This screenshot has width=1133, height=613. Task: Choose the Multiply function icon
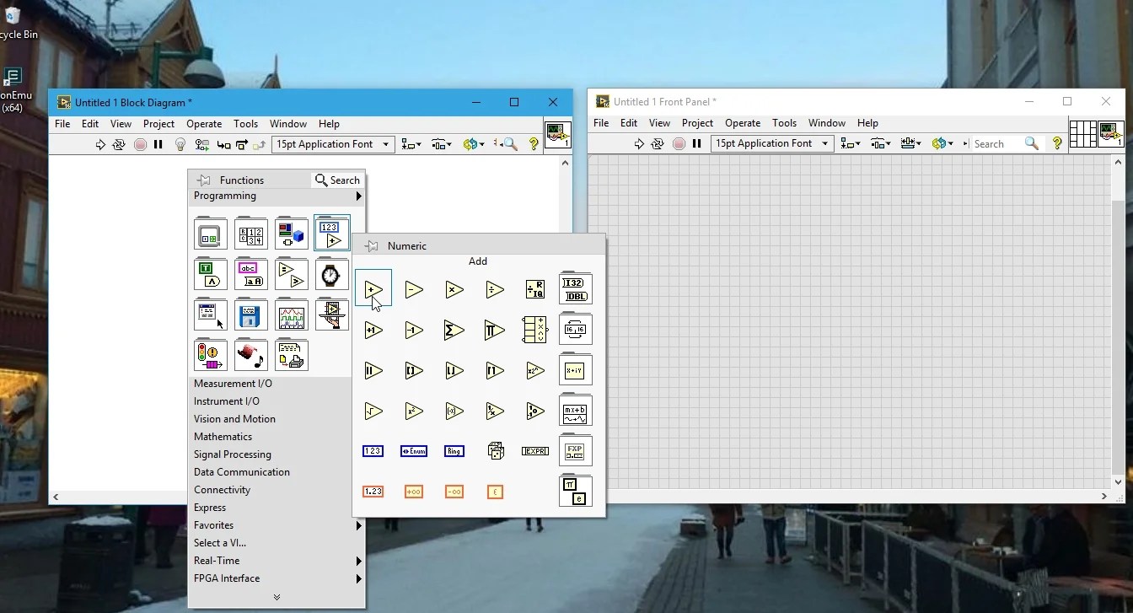tap(454, 289)
